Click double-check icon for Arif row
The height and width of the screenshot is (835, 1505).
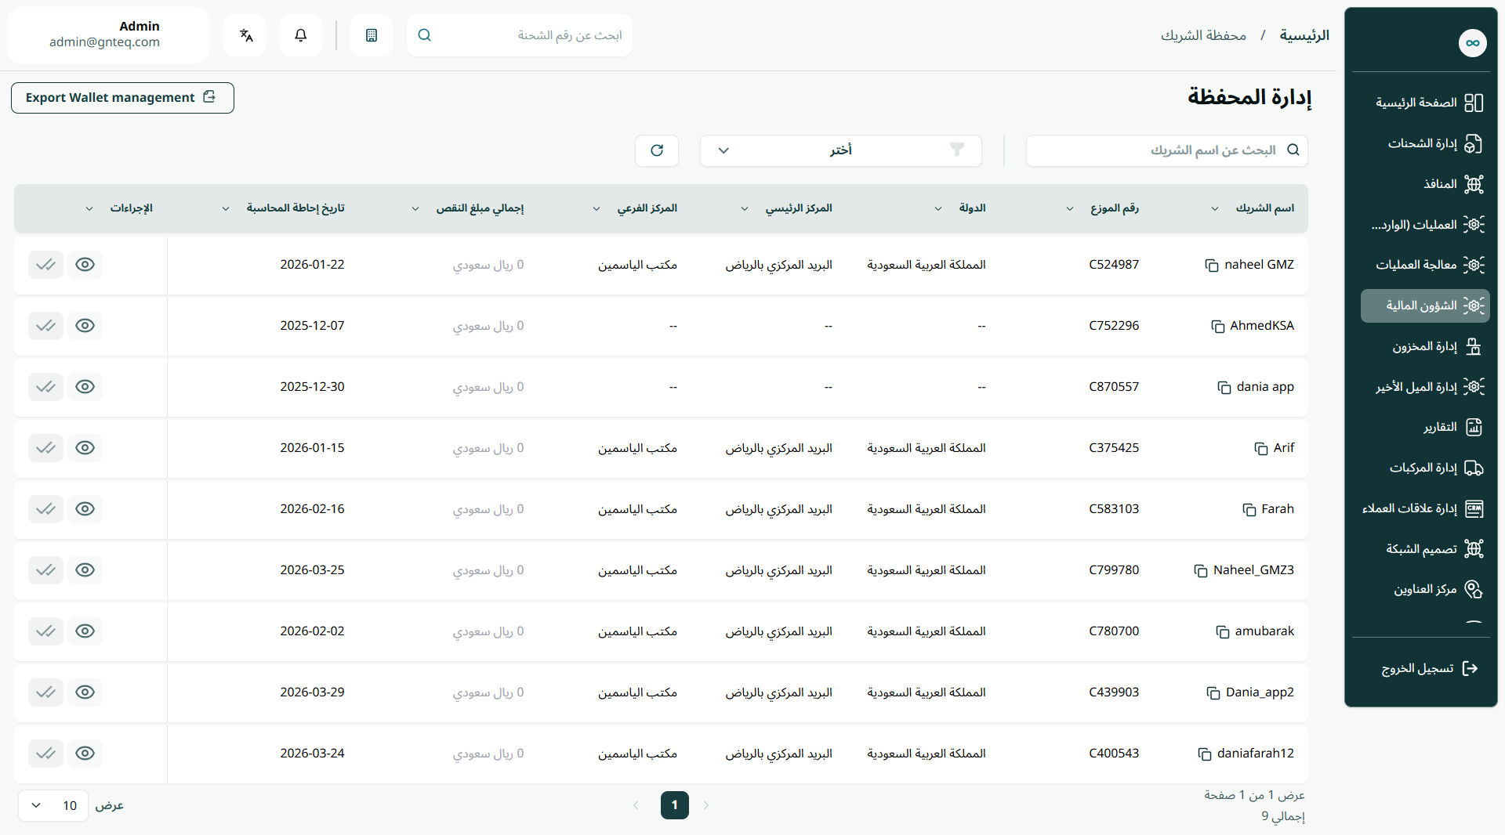click(45, 448)
